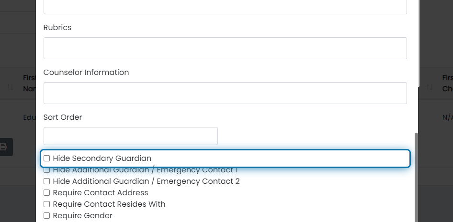Toggle the Require Contact Address checkbox

[x=46, y=192]
